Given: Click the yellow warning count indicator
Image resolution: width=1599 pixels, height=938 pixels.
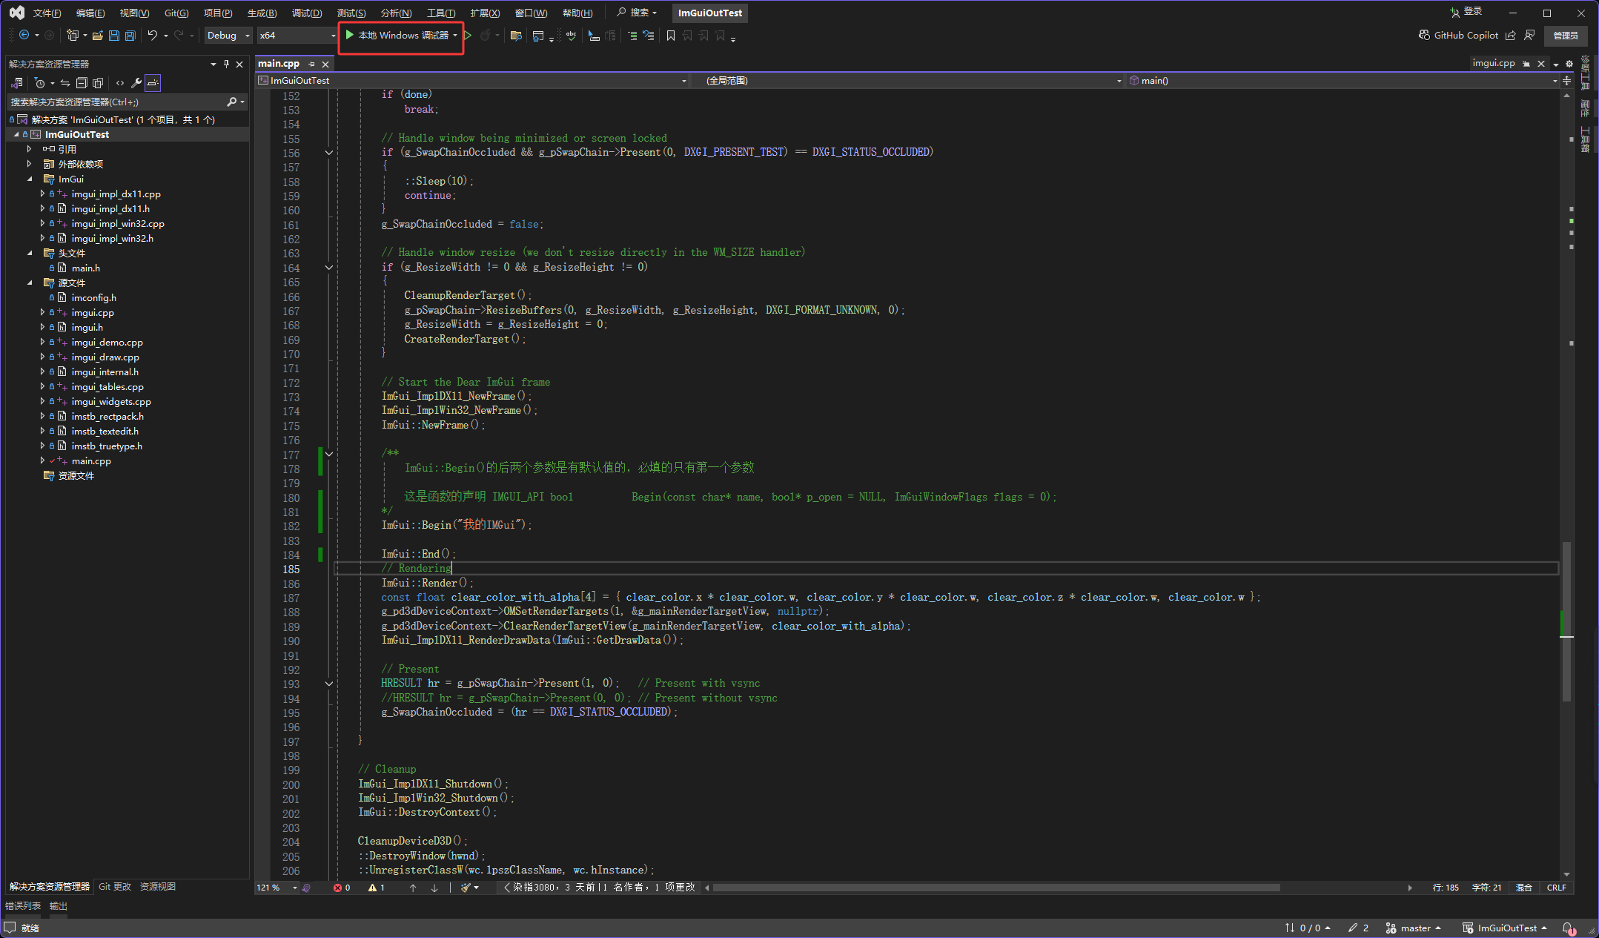Looking at the screenshot, I should click(377, 888).
